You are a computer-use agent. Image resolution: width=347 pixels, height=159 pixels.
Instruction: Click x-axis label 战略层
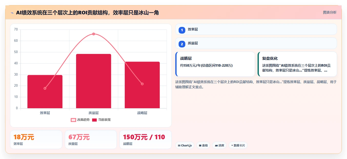click(142, 113)
